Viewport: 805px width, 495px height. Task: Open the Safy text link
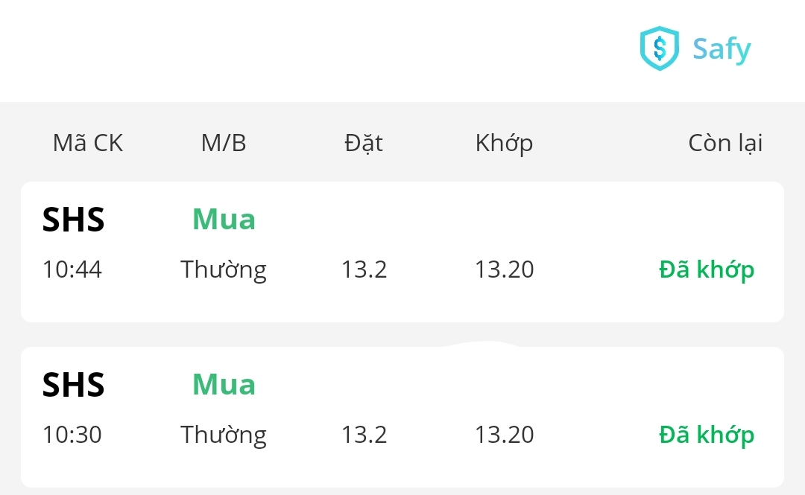click(x=722, y=49)
